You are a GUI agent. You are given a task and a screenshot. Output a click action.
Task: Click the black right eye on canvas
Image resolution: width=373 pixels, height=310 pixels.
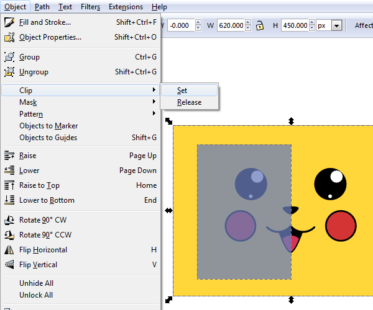coord(330,184)
